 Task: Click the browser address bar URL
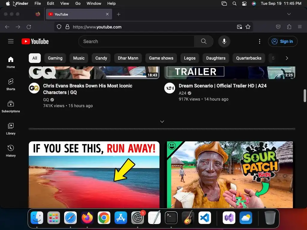pyautogui.click(x=97, y=27)
